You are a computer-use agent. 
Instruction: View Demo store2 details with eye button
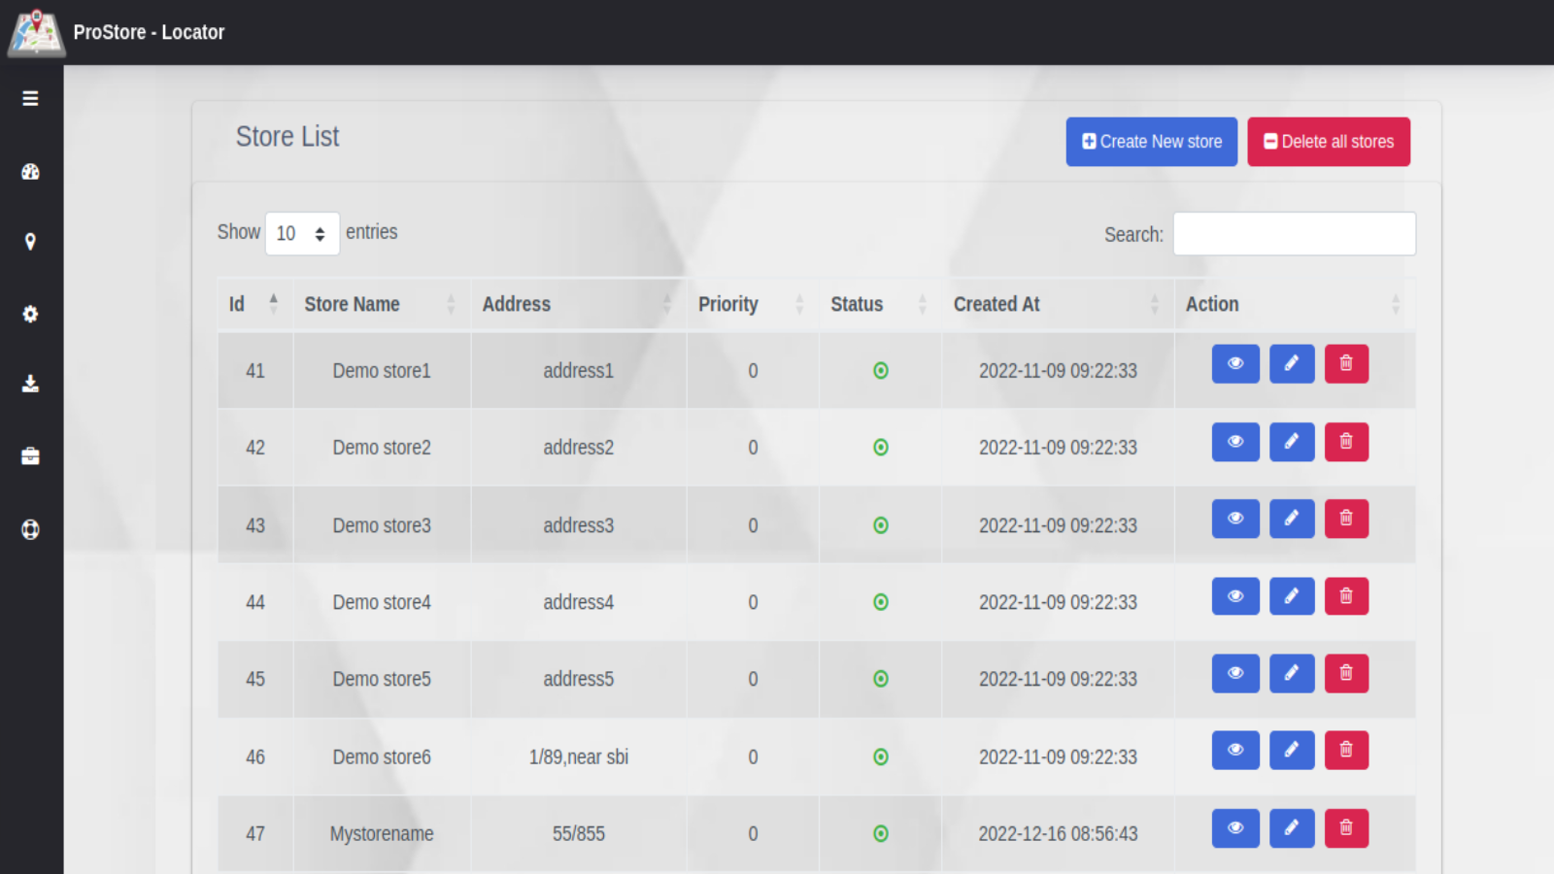(x=1235, y=442)
